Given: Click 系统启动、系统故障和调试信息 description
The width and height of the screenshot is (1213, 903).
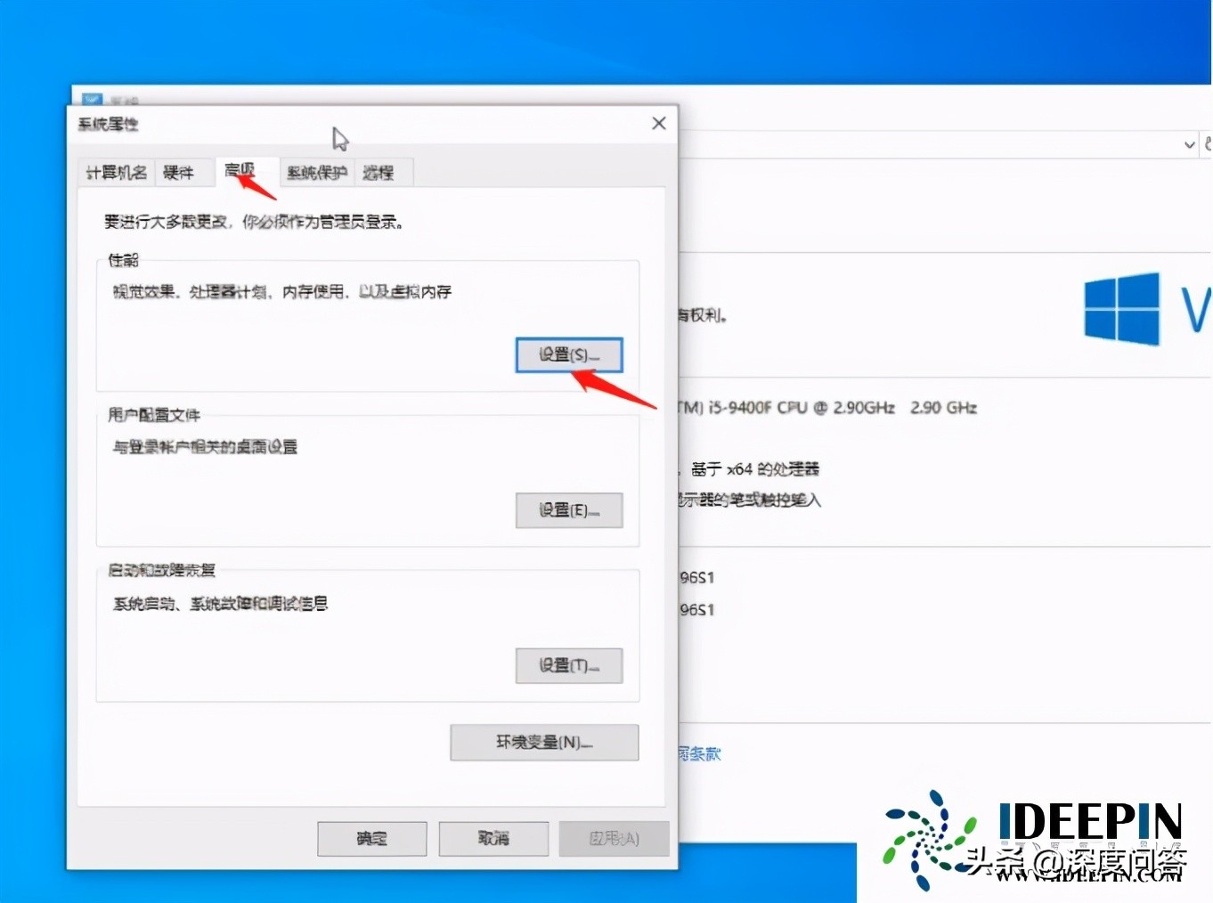Looking at the screenshot, I should [220, 604].
